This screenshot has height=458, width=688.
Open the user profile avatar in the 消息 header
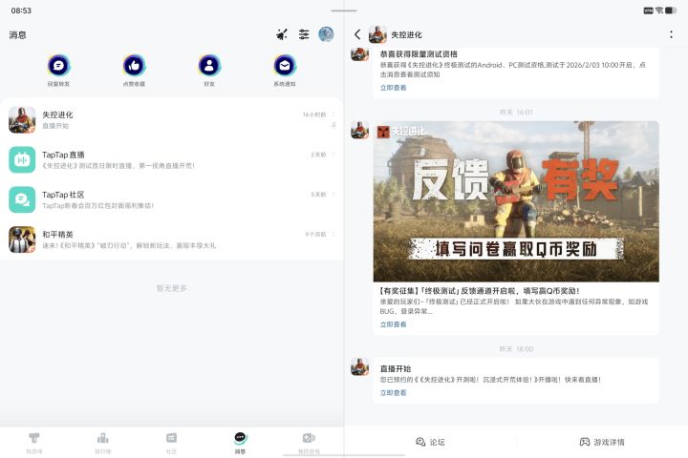tap(326, 34)
